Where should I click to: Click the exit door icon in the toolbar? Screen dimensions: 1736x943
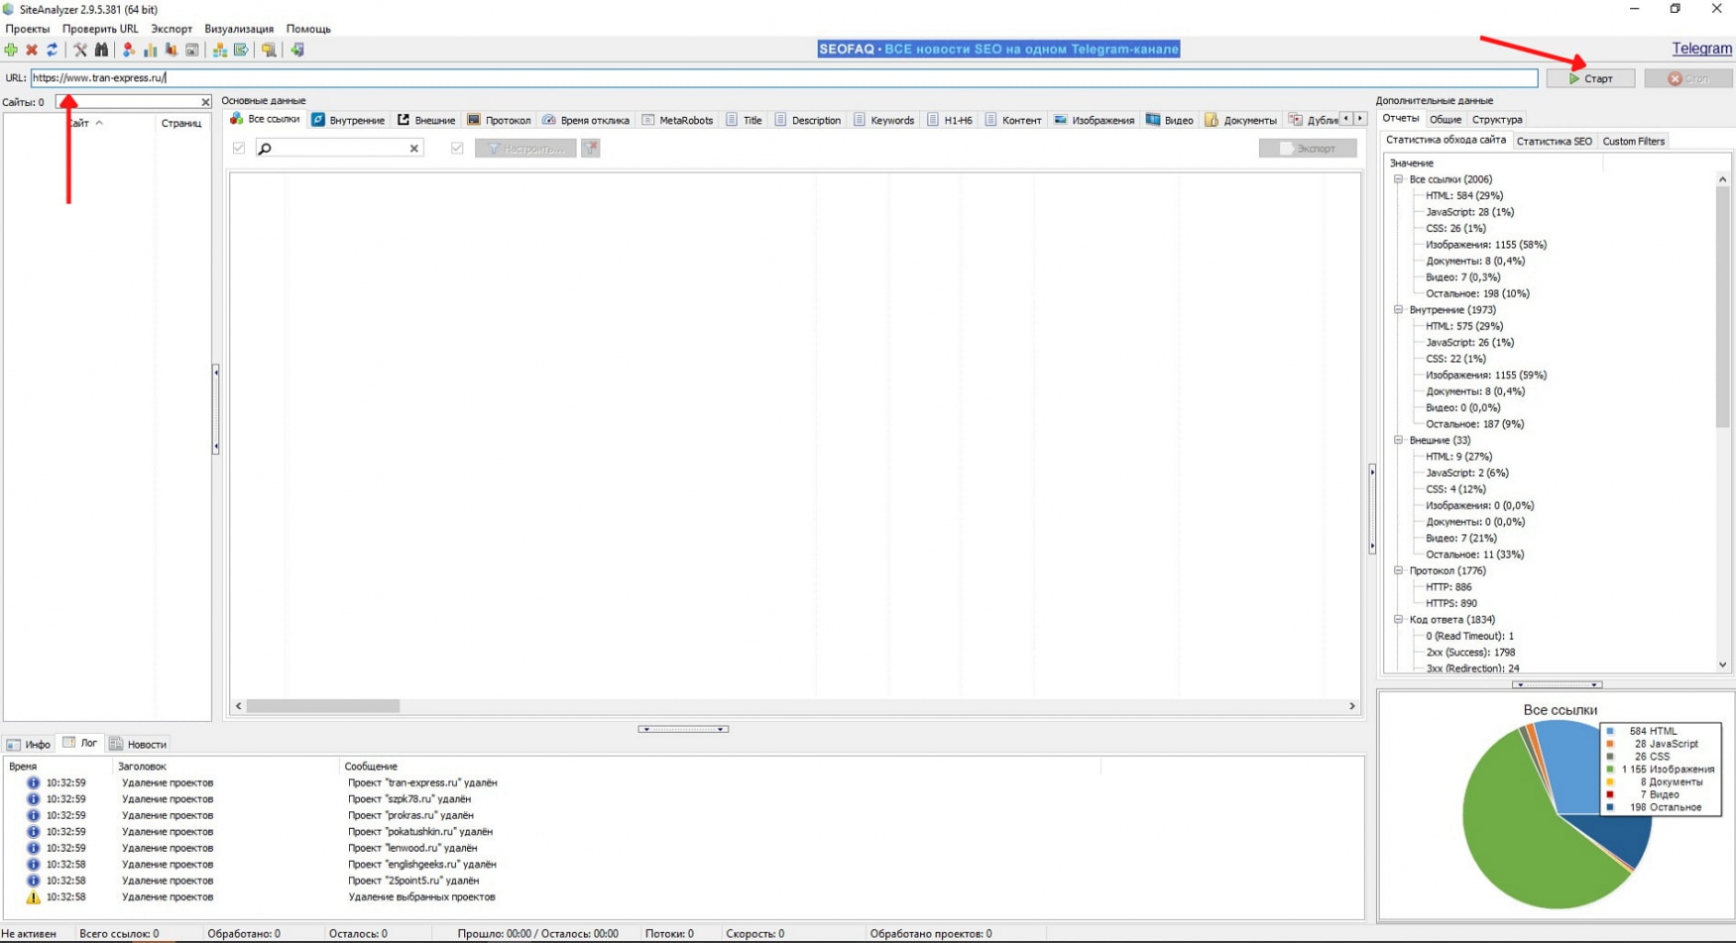[297, 50]
